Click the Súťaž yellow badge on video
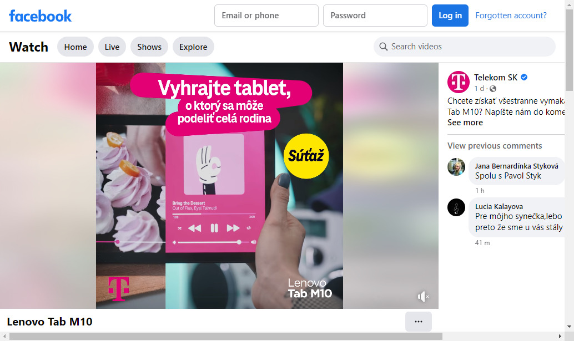Screen dimensions: 574x341 tap(306, 156)
